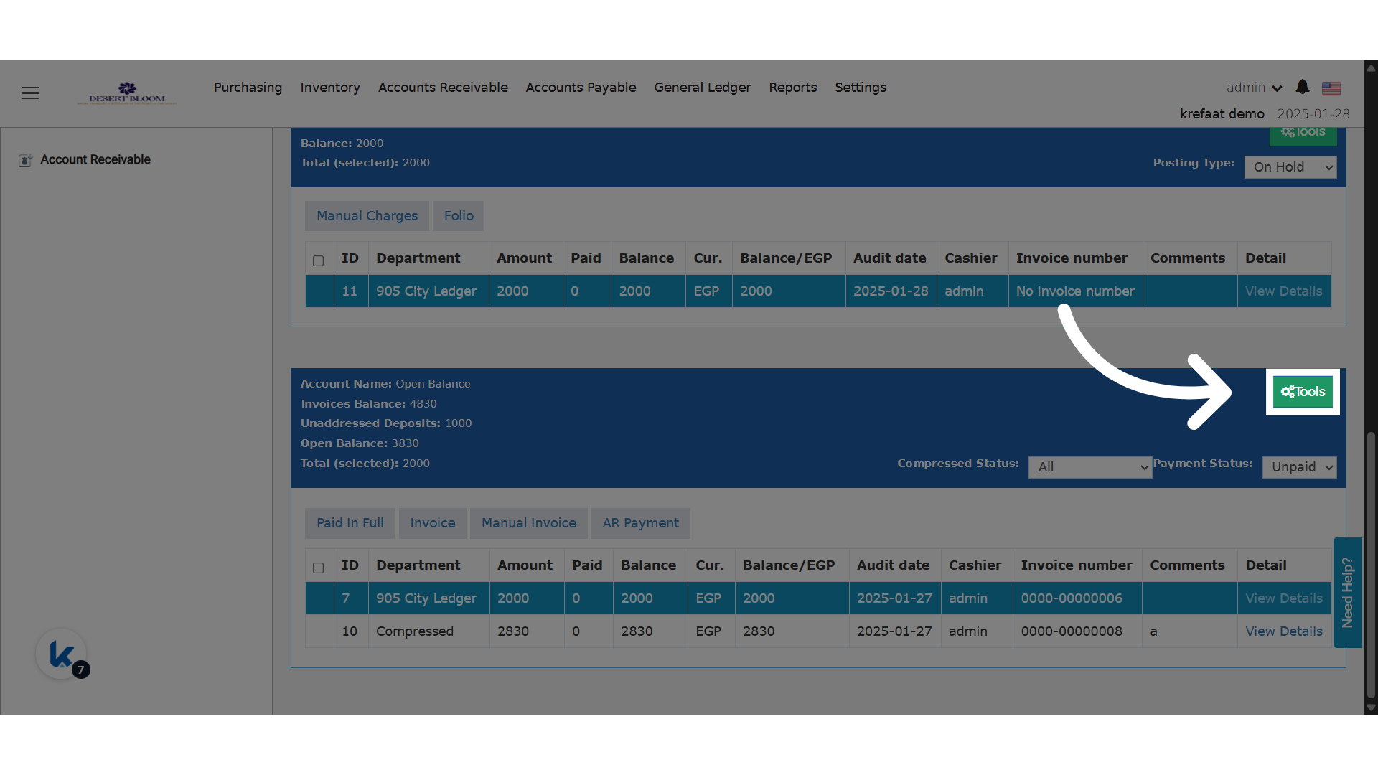Click Account Receivable in the sidebar

click(95, 160)
